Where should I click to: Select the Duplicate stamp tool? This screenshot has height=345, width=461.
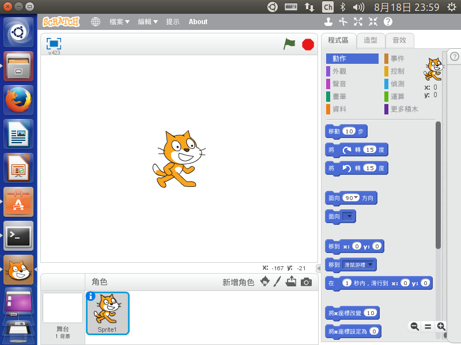[x=328, y=21]
